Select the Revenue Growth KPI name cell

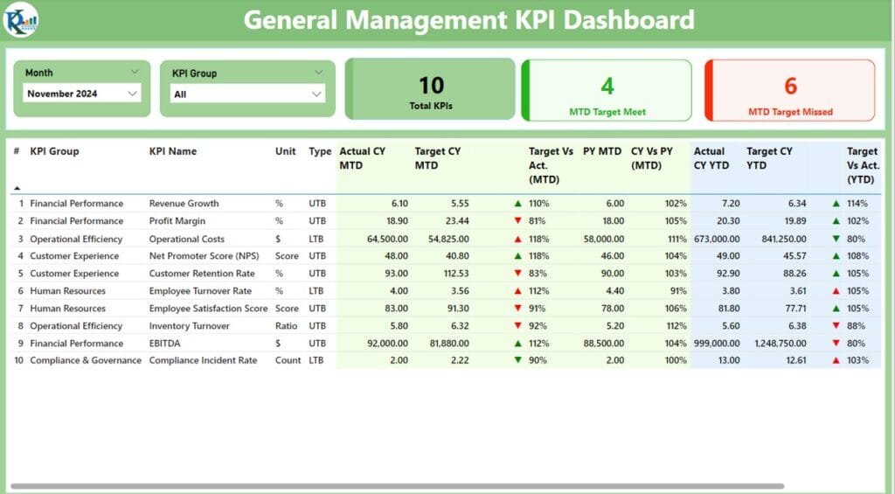[x=184, y=204]
